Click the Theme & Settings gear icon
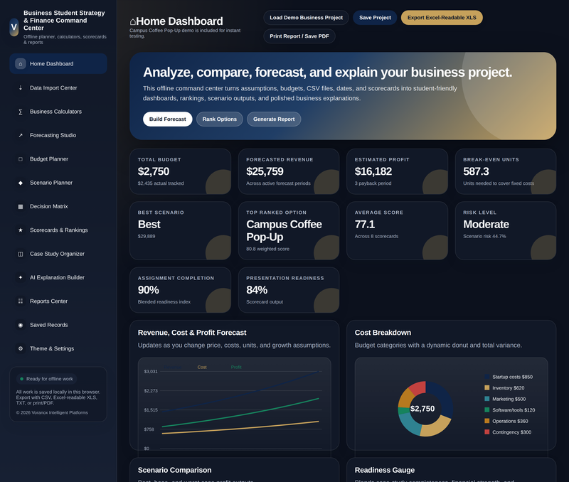Viewport: 569px width, 482px height. click(21, 348)
